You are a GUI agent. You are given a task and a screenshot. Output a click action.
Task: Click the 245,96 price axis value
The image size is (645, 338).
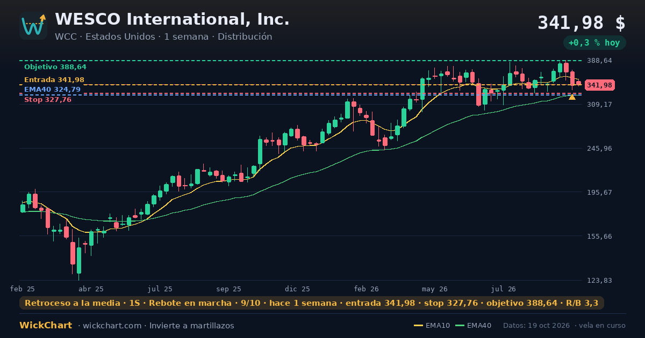pyautogui.click(x=599, y=148)
